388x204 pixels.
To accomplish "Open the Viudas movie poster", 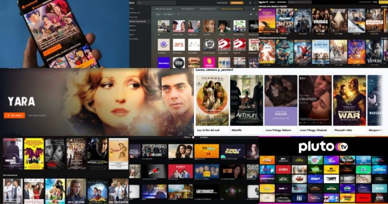I will pyautogui.click(x=320, y=21).
